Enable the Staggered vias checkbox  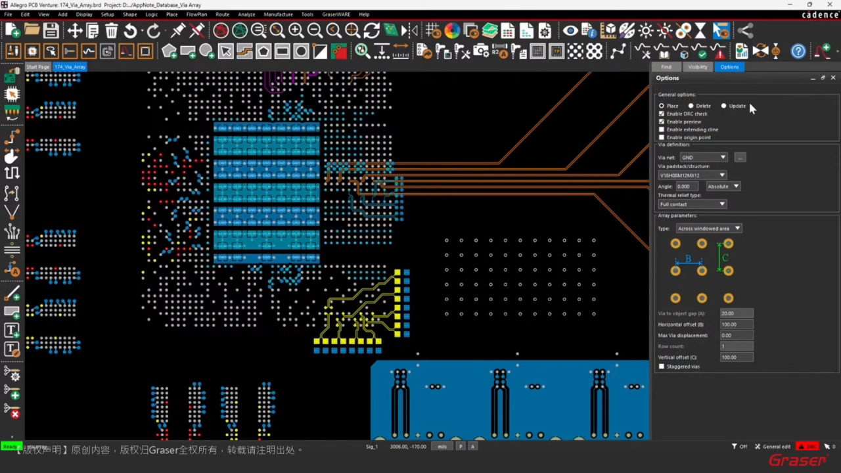(662, 367)
